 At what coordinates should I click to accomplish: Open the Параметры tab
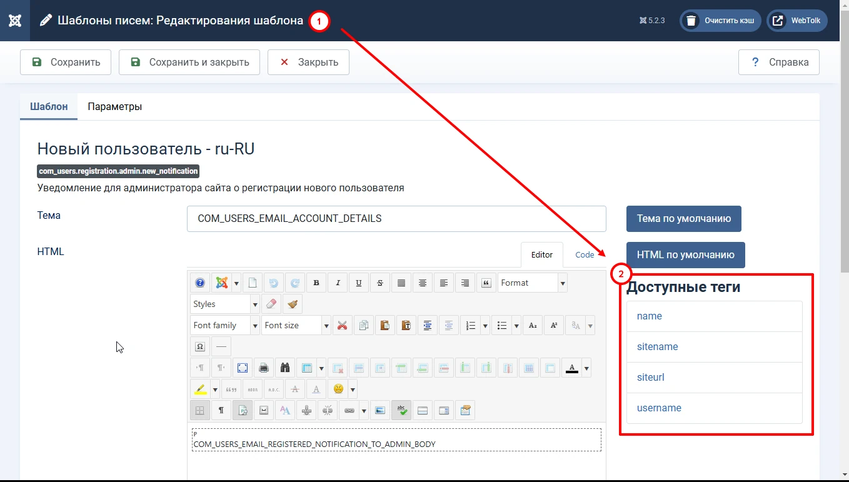[x=115, y=106]
